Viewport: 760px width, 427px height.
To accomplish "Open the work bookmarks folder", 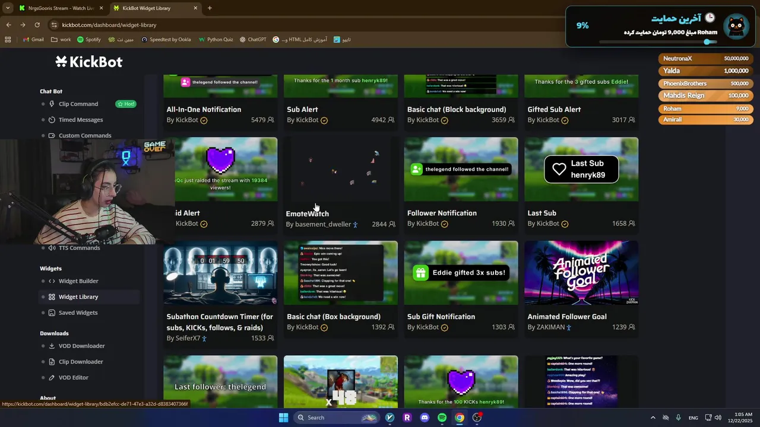I will coord(61,40).
